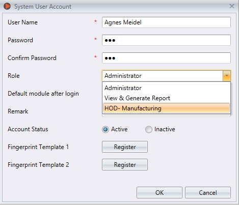Close the System User Account dialog

(232, 6)
